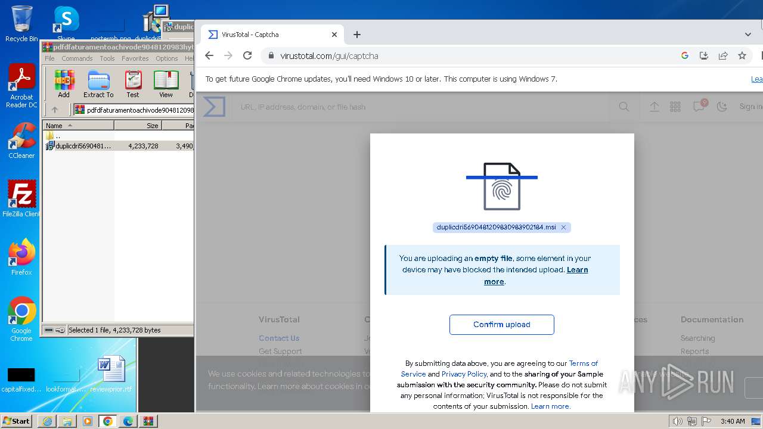The height and width of the screenshot is (429, 763).
Task: Click the WinRAR icon in taskbar
Action: click(x=148, y=421)
